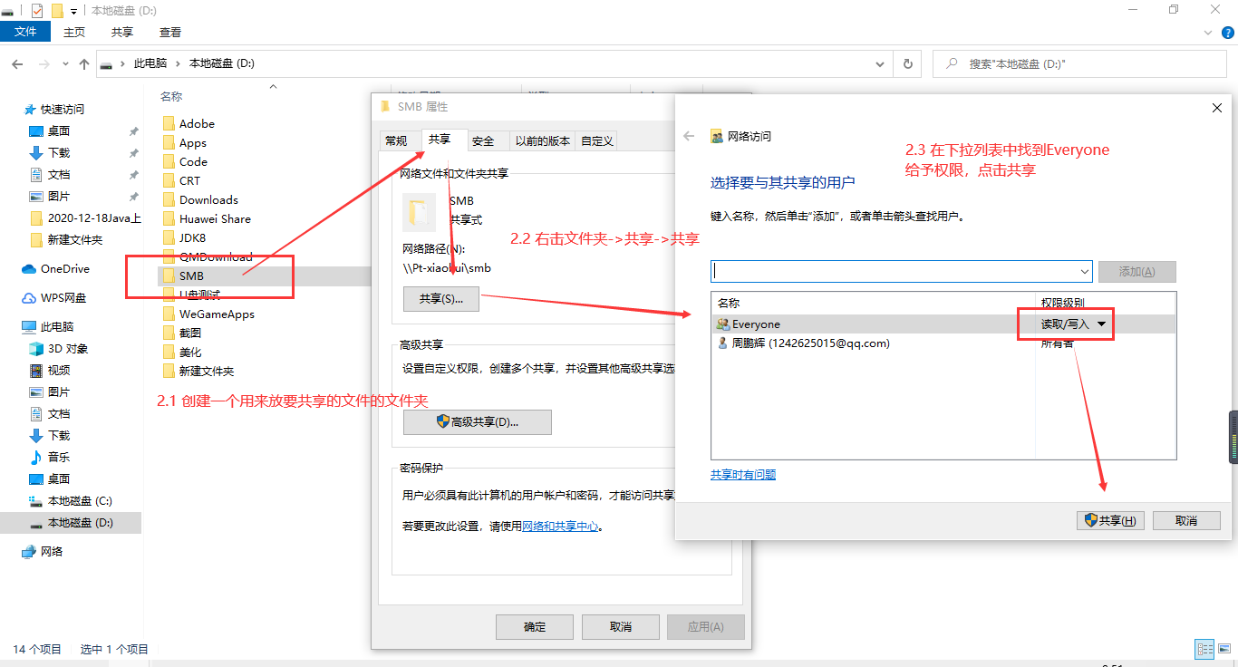Viewport: 1238px width, 667px height.
Task: Open 音乐 under This PC
Action: pos(58,457)
